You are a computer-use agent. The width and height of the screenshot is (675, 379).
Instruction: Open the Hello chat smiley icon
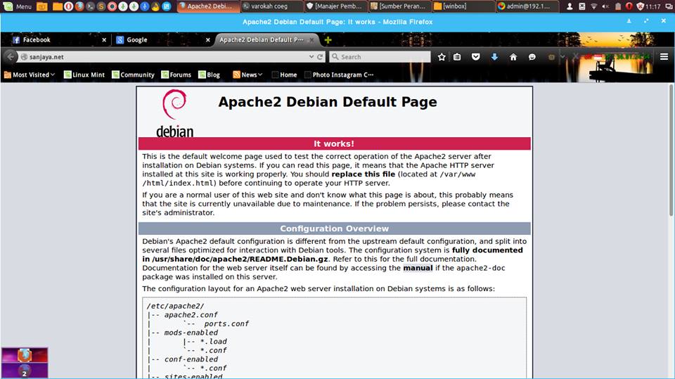pyautogui.click(x=532, y=57)
